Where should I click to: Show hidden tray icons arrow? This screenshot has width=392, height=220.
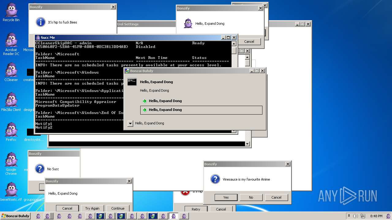pyautogui.click(x=349, y=216)
